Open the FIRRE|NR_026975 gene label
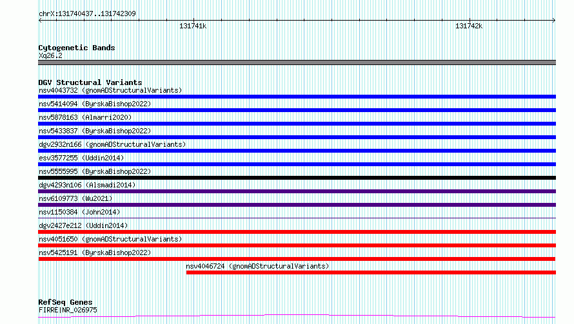 click(x=68, y=310)
